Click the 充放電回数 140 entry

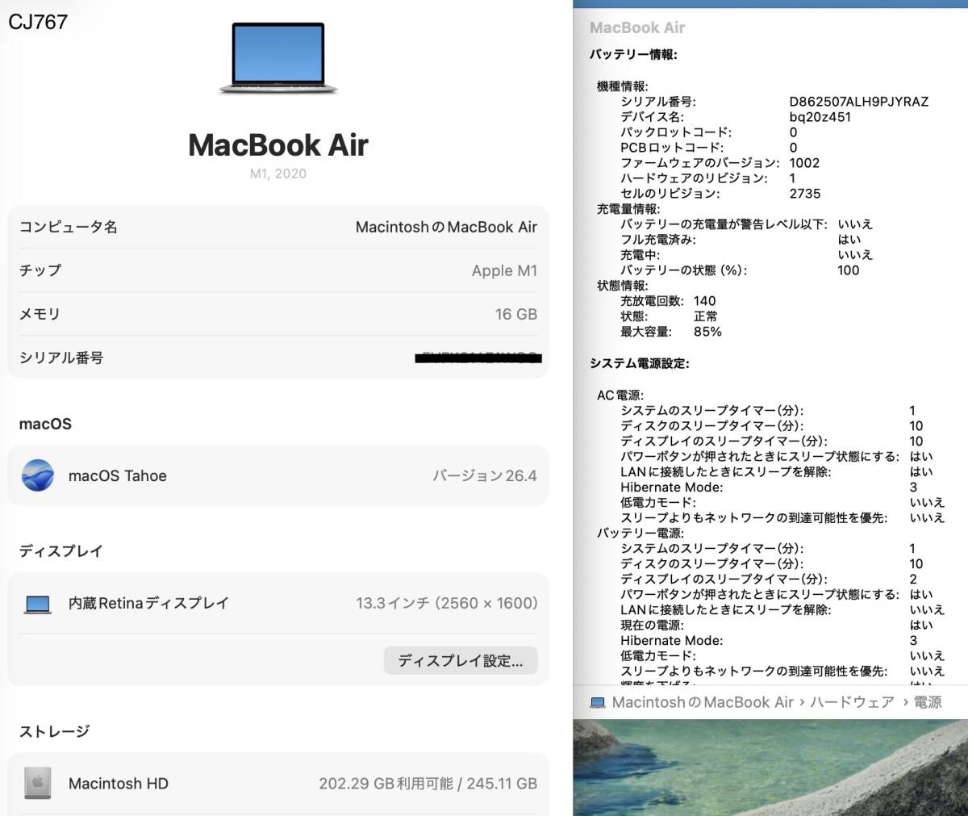coord(668,301)
